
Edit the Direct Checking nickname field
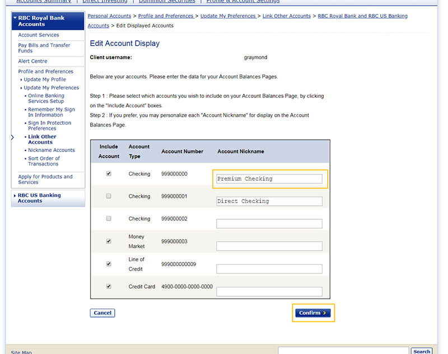[269, 201]
